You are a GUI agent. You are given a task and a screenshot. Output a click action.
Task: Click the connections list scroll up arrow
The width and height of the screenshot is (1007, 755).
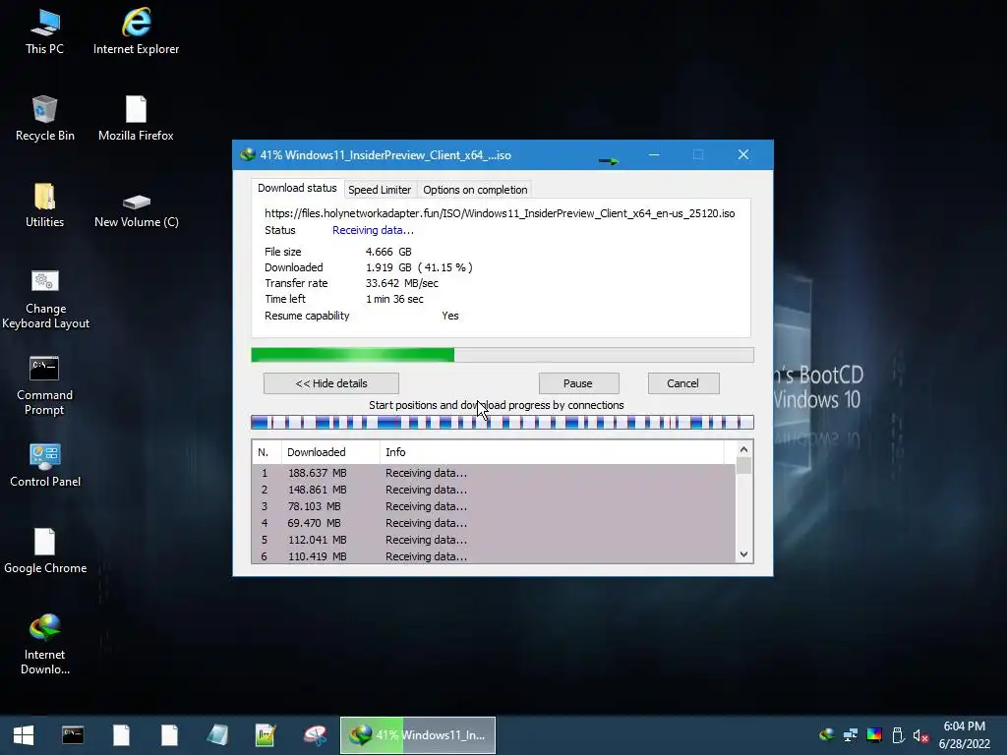[743, 449]
